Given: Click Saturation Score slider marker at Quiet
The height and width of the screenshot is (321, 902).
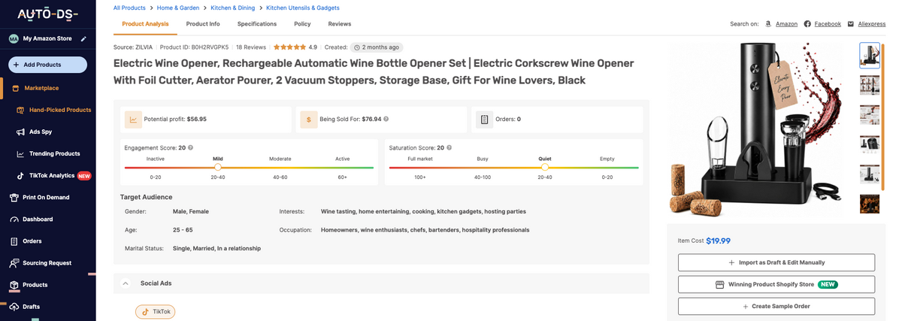Looking at the screenshot, I should pos(545,168).
